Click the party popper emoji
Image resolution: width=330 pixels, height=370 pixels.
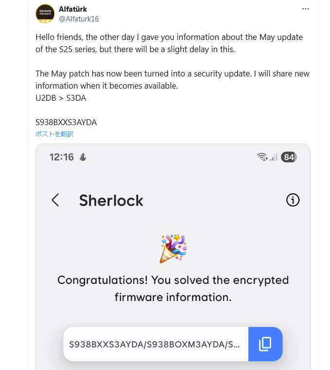[173, 248]
